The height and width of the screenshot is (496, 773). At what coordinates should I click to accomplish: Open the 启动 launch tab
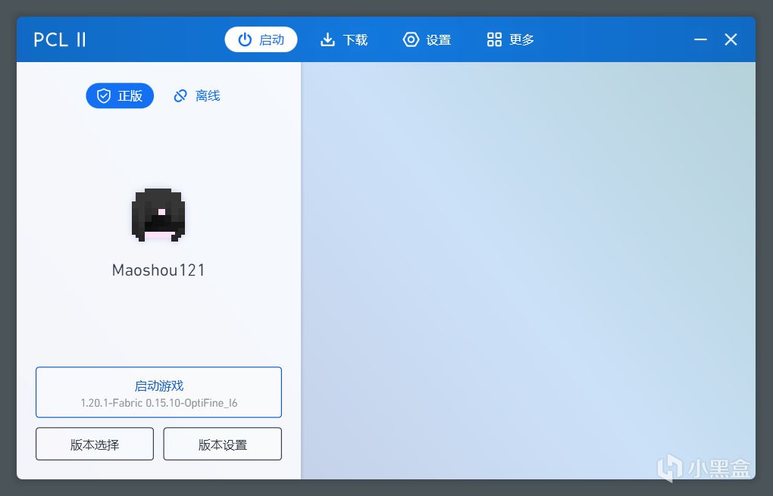(261, 39)
